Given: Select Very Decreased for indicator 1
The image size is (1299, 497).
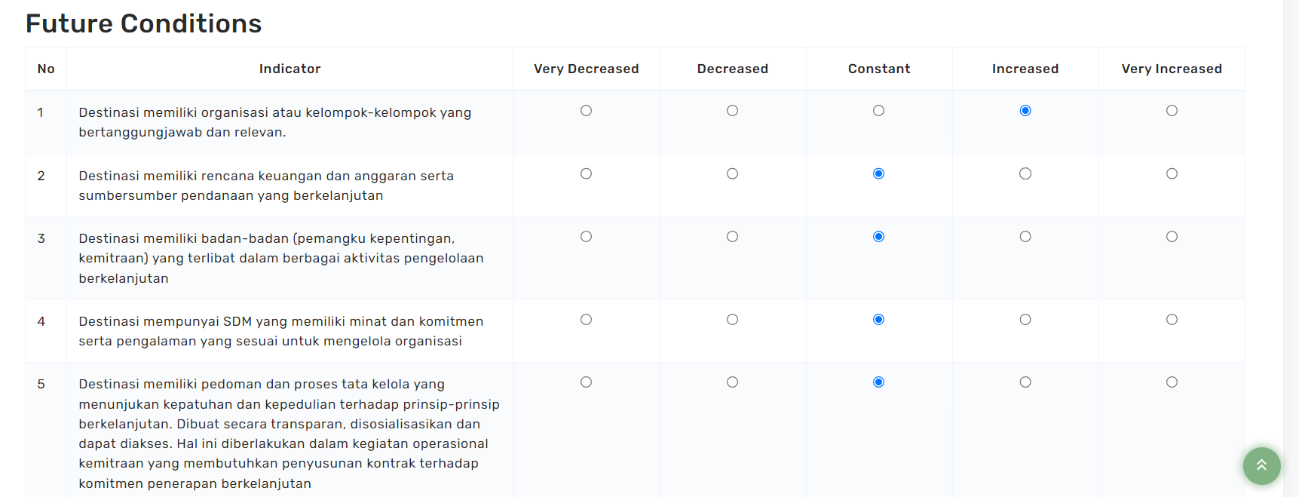Looking at the screenshot, I should point(586,111).
